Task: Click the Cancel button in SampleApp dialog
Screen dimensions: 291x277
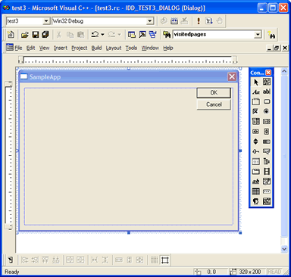Action: [214, 104]
